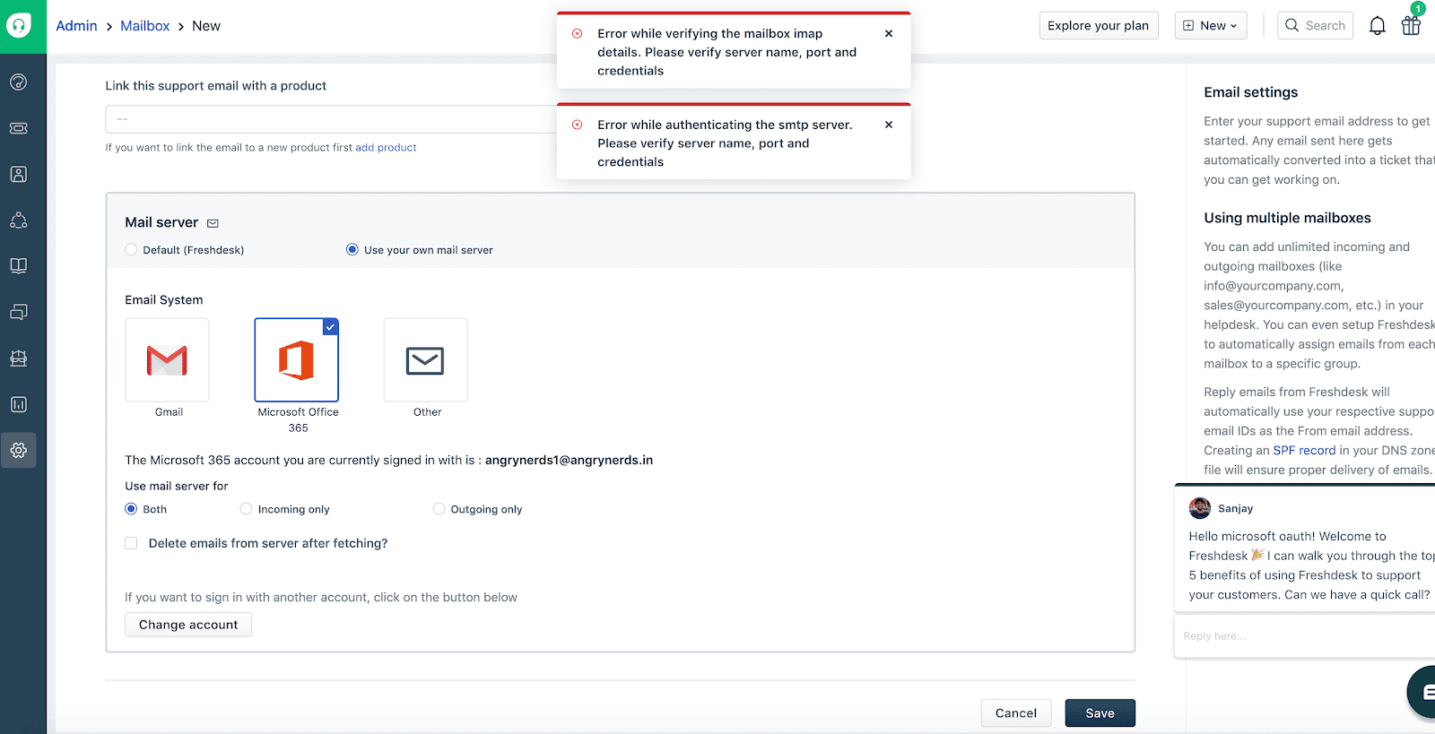The height and width of the screenshot is (734, 1435).
Task: Open the Admin gear icon
Action: coord(19,451)
